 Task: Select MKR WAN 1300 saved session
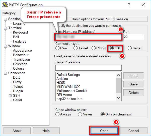[x=68, y=87]
